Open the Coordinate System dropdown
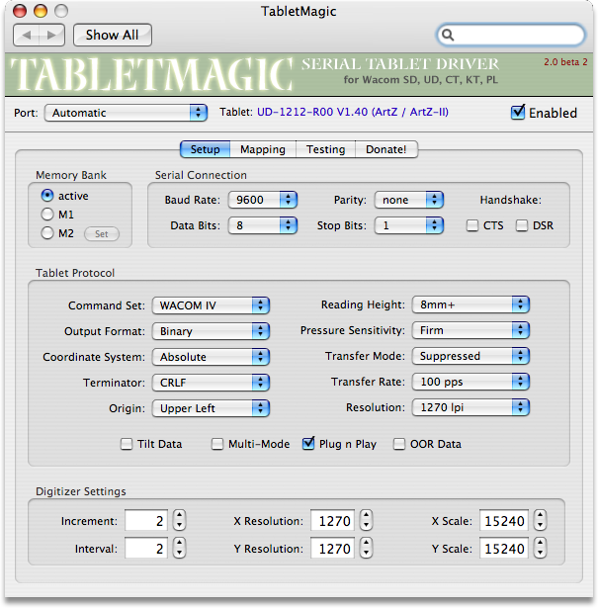 click(x=211, y=357)
